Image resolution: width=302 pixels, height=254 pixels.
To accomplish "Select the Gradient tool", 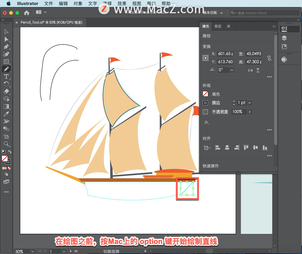I will 6,106.
